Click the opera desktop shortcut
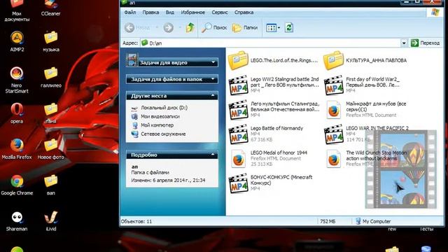 pos(17,113)
